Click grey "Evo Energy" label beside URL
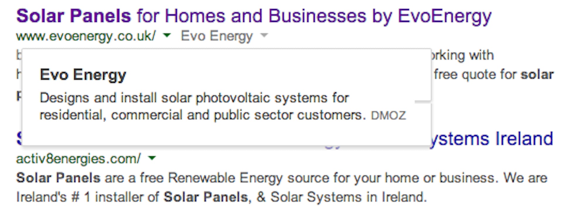 coord(217,36)
